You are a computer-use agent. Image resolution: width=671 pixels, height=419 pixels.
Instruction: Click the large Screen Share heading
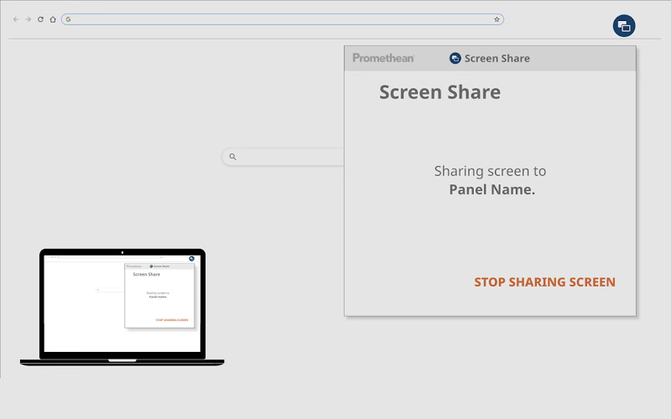pyautogui.click(x=440, y=92)
